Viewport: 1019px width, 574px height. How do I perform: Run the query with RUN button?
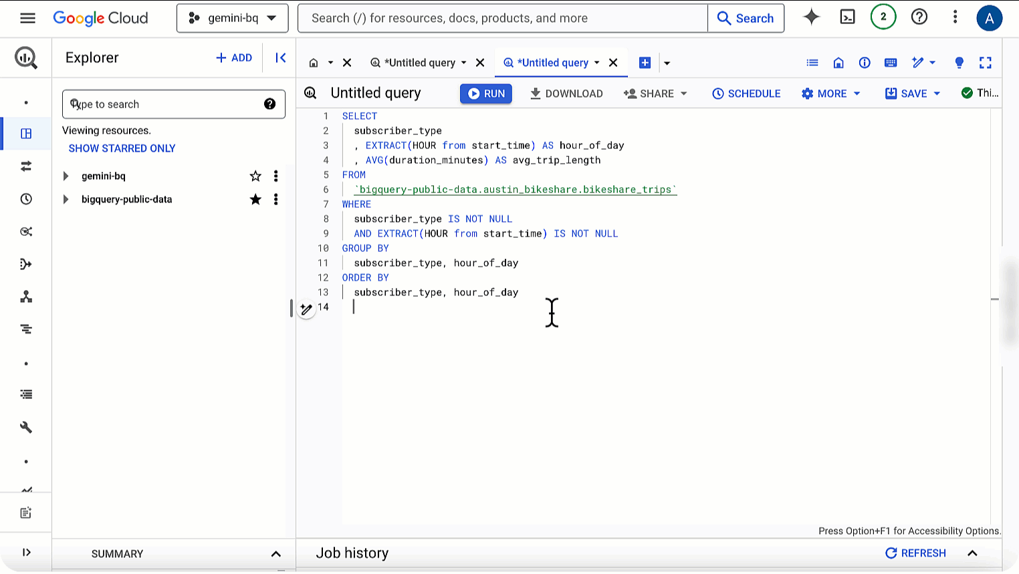click(x=486, y=94)
